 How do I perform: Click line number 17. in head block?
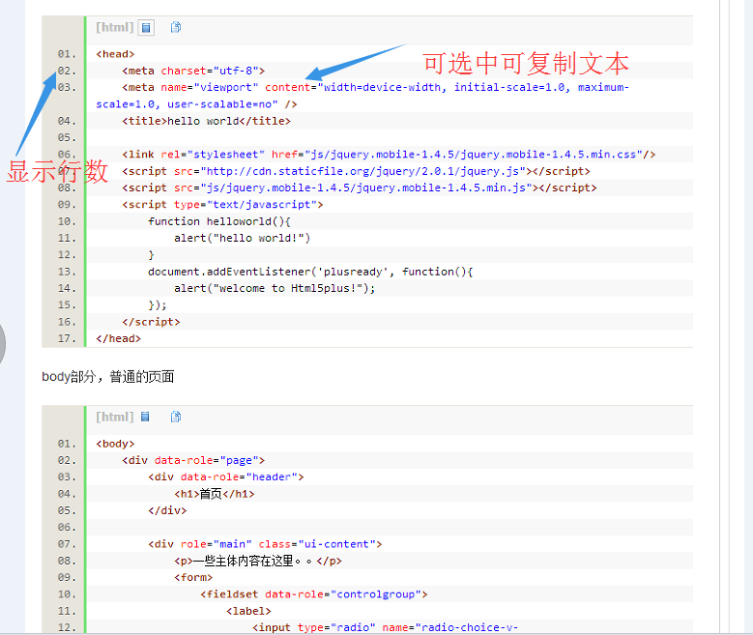(67, 338)
